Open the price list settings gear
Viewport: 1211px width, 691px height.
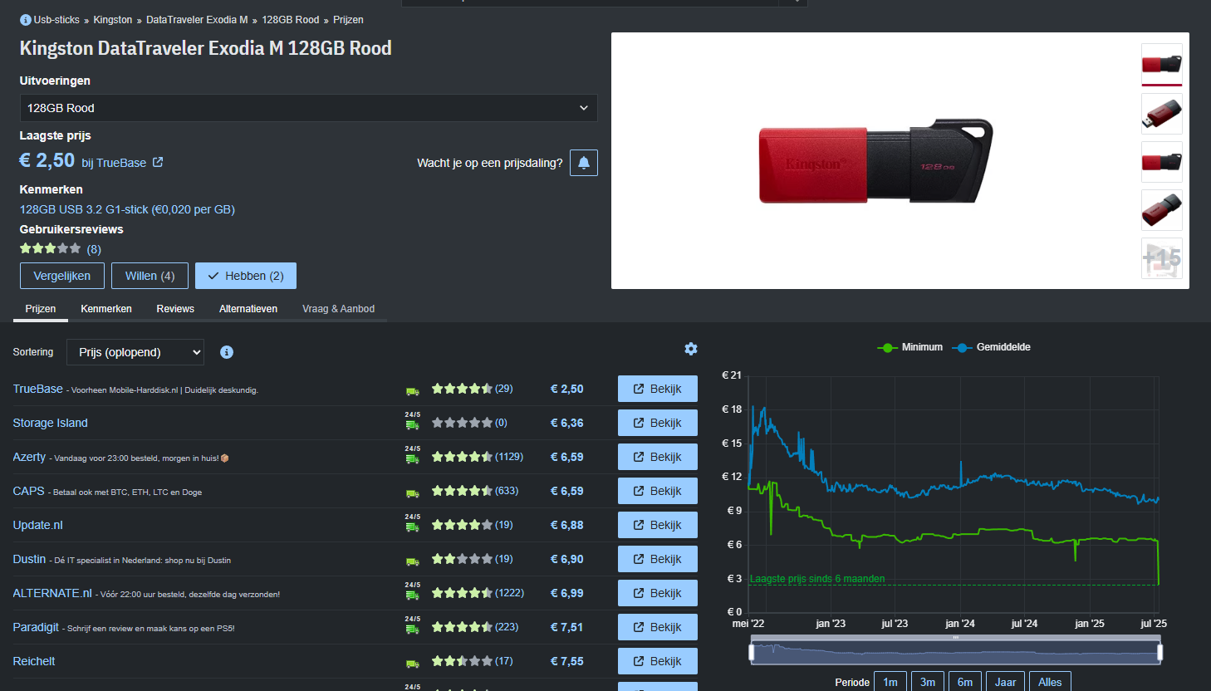pyautogui.click(x=691, y=349)
